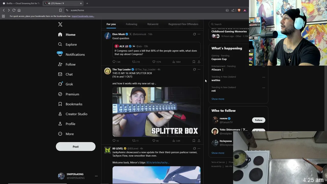
Task: Switch to the Rdcworld tab
Action: coord(153,24)
